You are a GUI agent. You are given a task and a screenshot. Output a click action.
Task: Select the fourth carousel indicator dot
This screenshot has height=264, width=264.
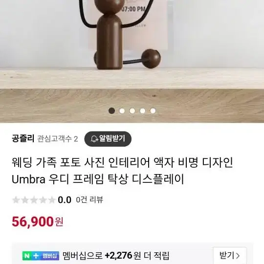143,111
